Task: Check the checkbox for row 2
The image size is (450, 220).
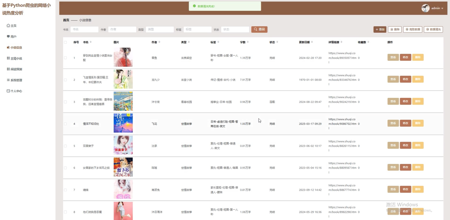Action: tap(65, 80)
